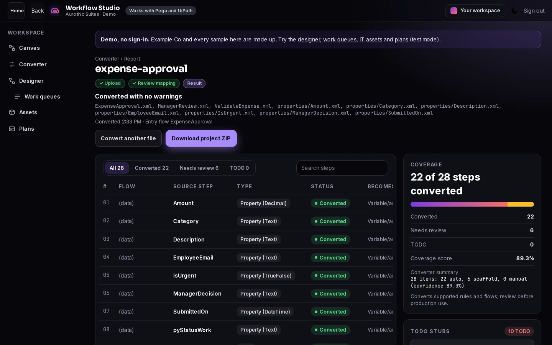Image resolution: width=552 pixels, height=345 pixels.
Task: Click the Home button
Action: pos(16,11)
